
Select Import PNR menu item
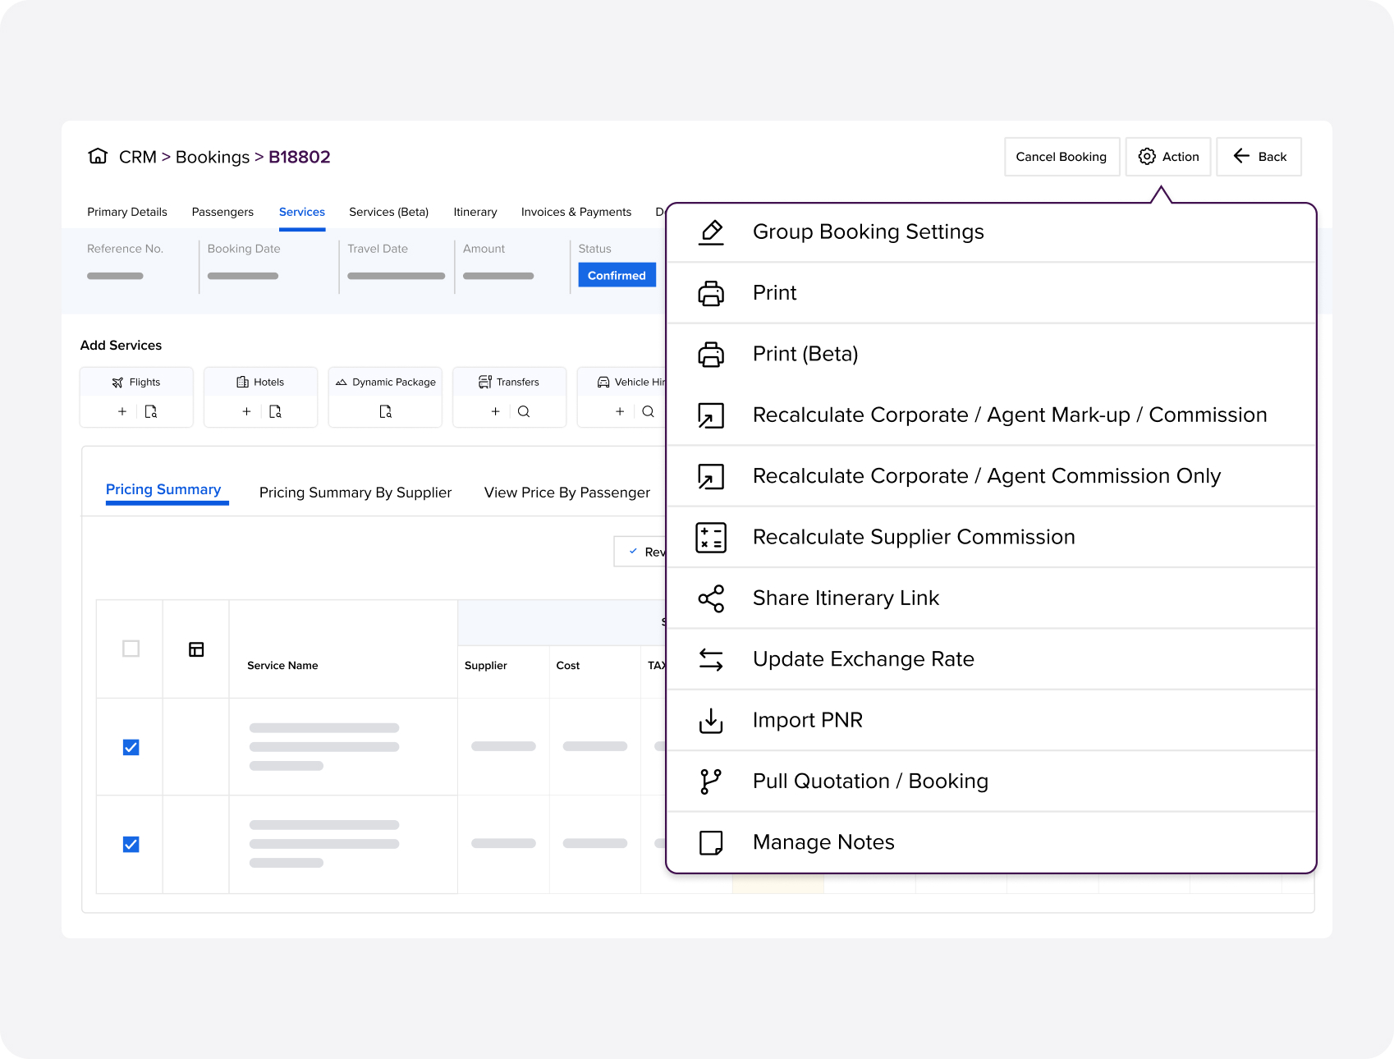coord(992,720)
